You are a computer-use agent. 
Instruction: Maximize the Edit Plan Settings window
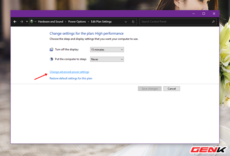pyautogui.click(x=203, y=14)
